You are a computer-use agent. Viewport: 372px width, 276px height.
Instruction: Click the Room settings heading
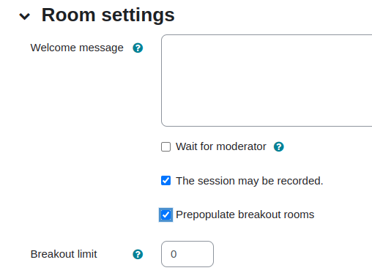click(x=108, y=15)
